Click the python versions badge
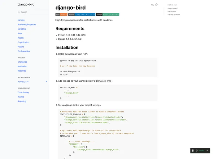The width and height of the screenshot is (213, 159). (82, 15)
